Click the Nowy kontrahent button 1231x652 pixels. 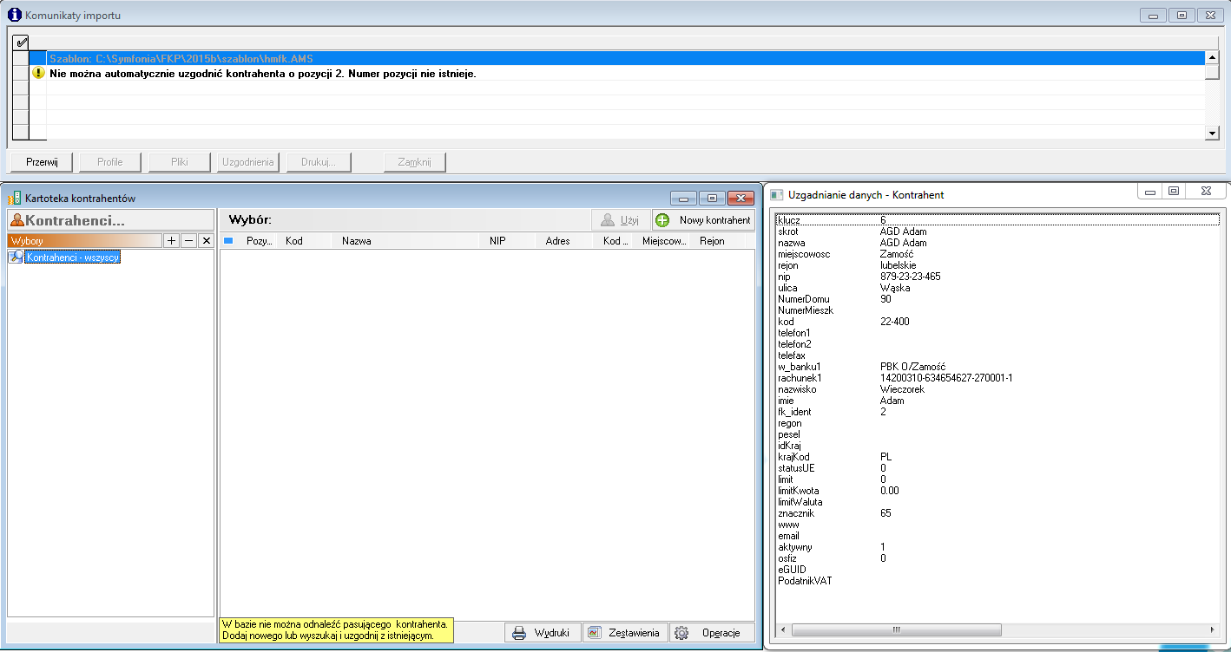(703, 220)
